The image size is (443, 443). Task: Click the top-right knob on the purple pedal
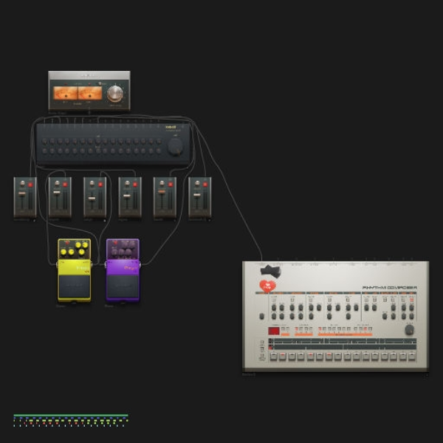tap(133, 244)
